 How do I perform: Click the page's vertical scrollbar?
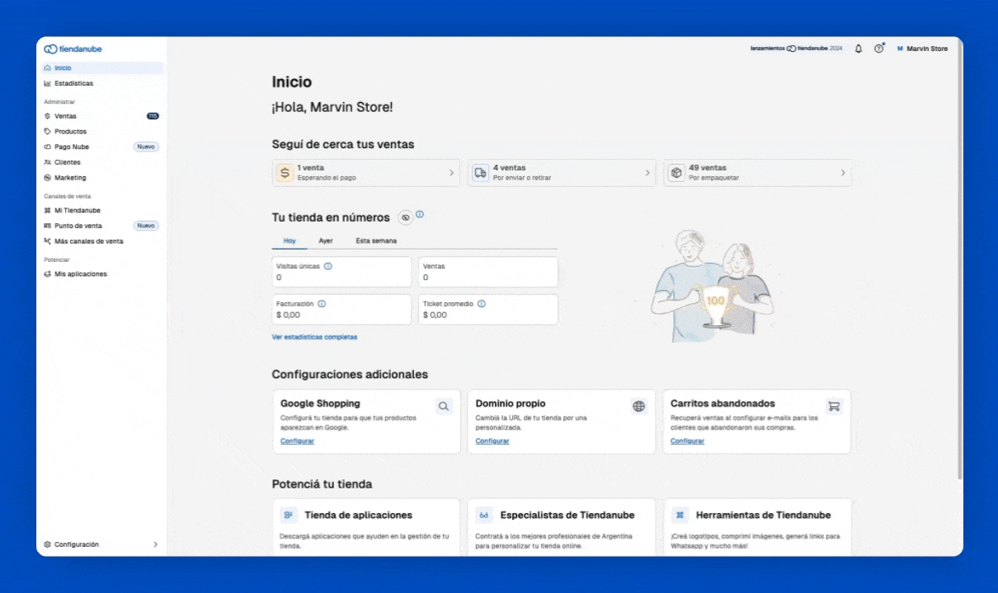(958, 272)
